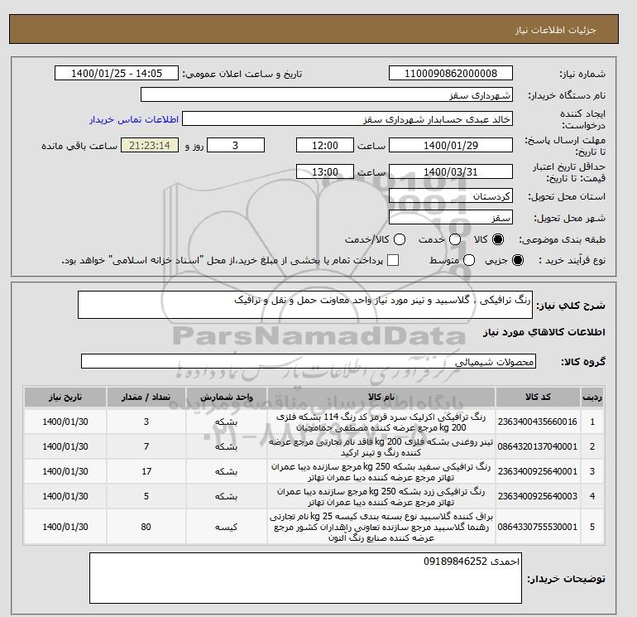Click the response deadline date 1400/01/29

[451, 145]
